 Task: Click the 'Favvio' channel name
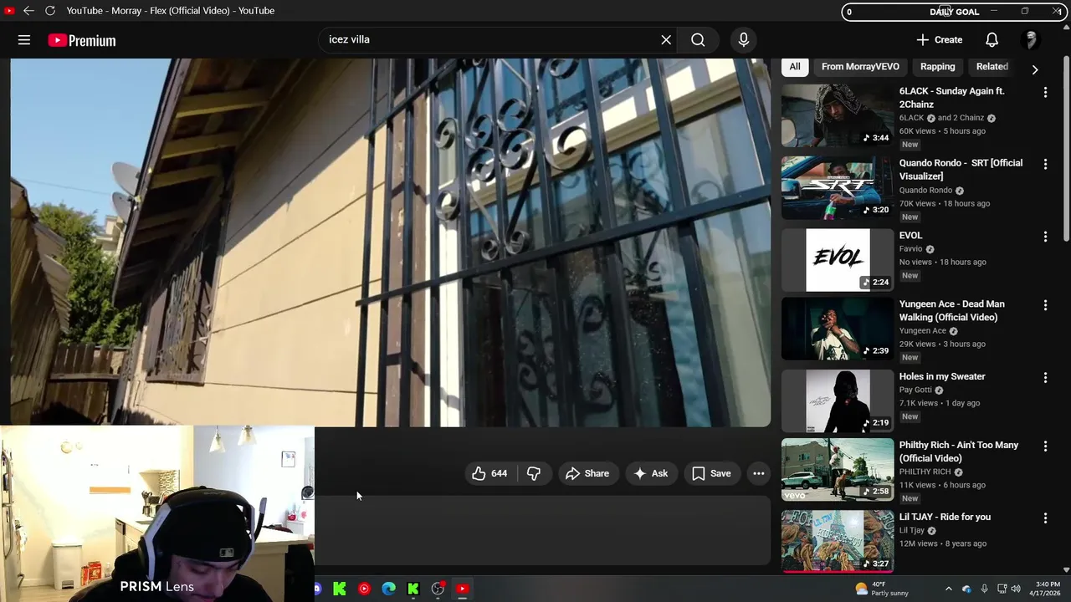(910, 248)
